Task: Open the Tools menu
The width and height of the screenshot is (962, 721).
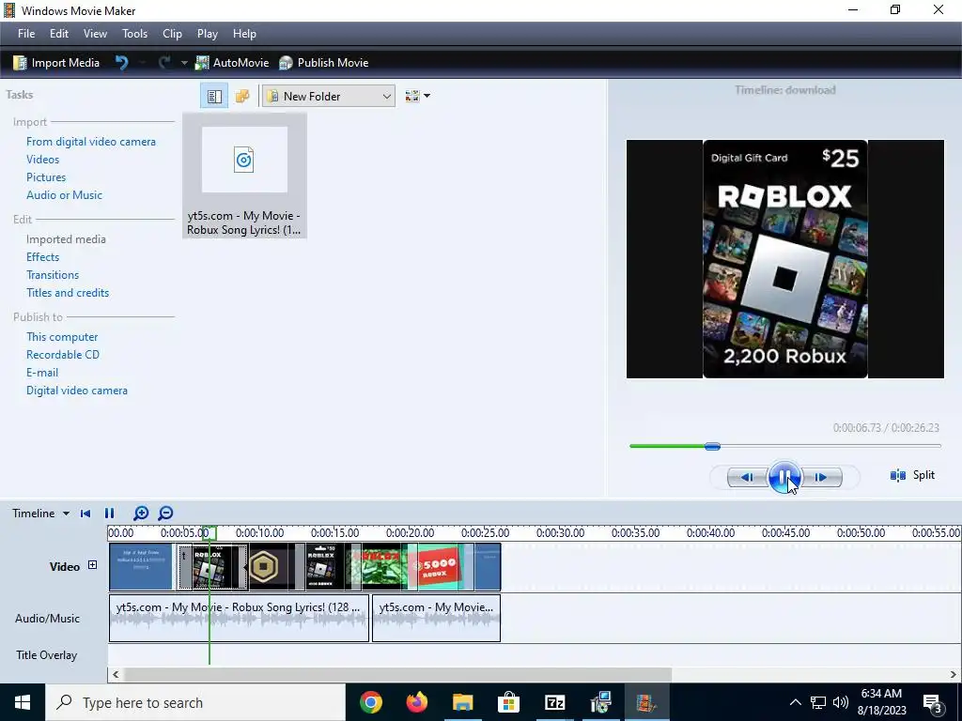Action: [x=134, y=34]
